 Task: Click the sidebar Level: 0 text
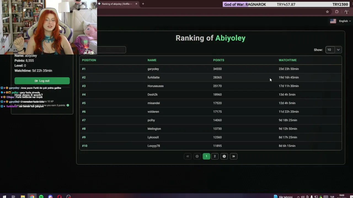[x=20, y=66]
